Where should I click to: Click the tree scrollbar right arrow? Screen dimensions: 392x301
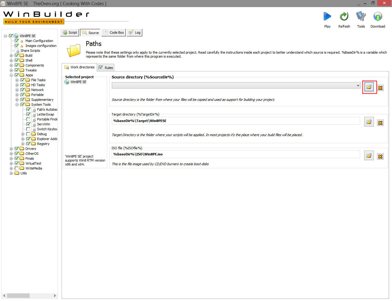[55, 296]
